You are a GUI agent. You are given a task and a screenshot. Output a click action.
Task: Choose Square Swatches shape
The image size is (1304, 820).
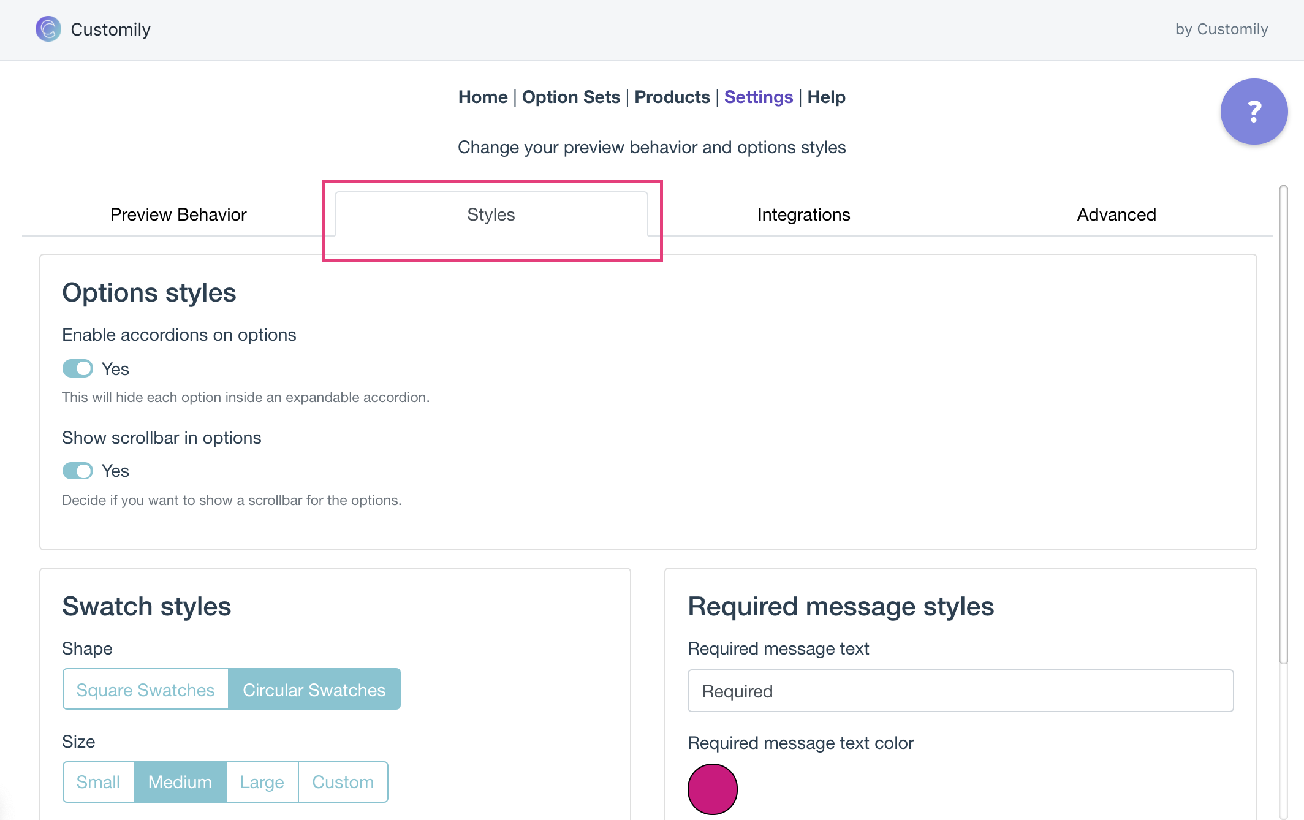tap(145, 689)
